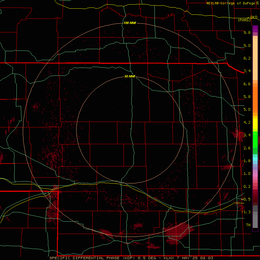
Task: Click the 100 NMI range ring label
Action: [x=130, y=23]
